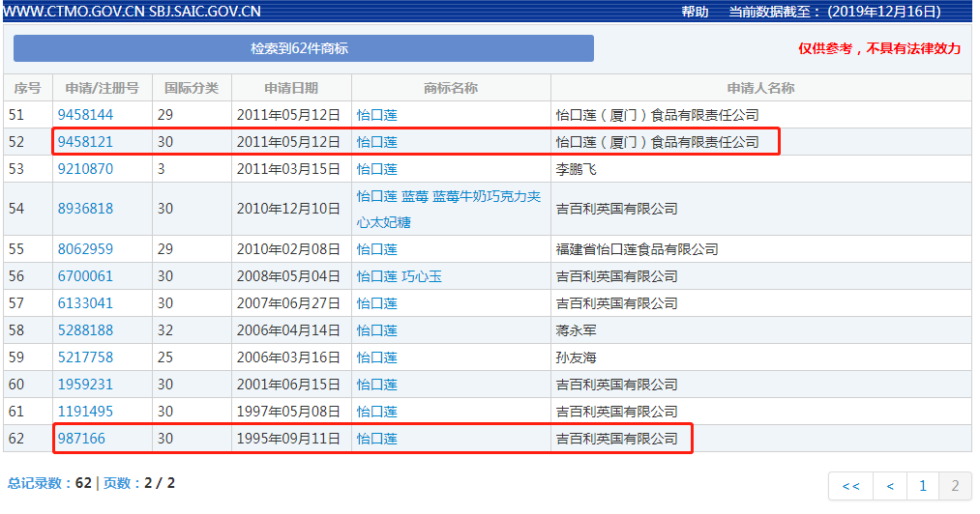Open registration number 6700061
The width and height of the screenshot is (980, 514).
click(x=86, y=276)
